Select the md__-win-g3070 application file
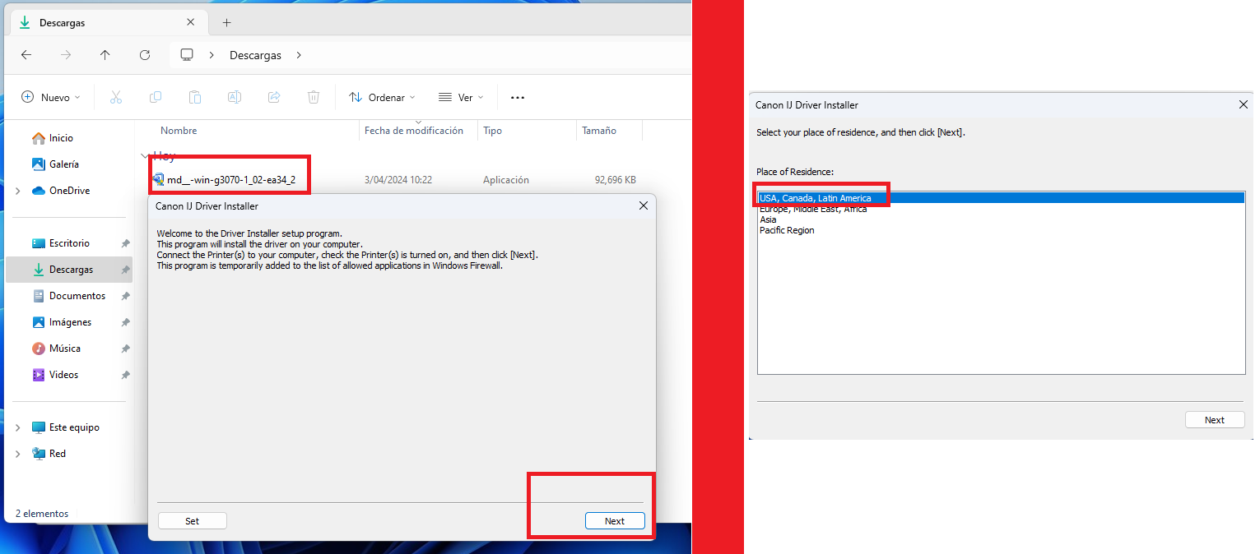This screenshot has width=1260, height=554. [x=230, y=180]
